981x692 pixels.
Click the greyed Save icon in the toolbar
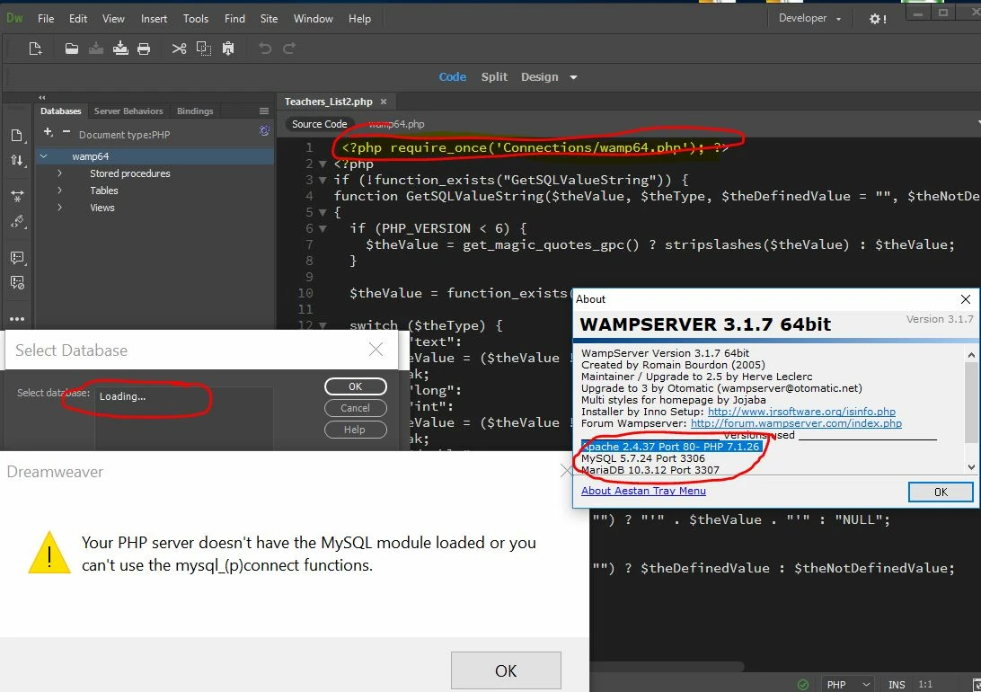coord(96,49)
